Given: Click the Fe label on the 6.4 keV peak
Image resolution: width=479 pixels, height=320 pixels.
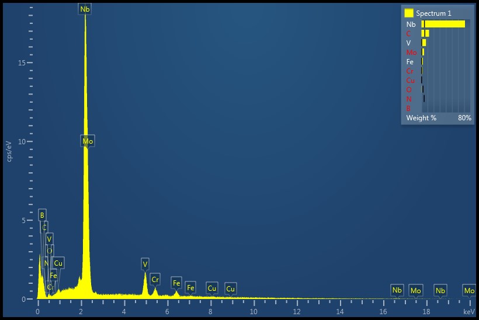Looking at the screenshot, I should (x=176, y=283).
